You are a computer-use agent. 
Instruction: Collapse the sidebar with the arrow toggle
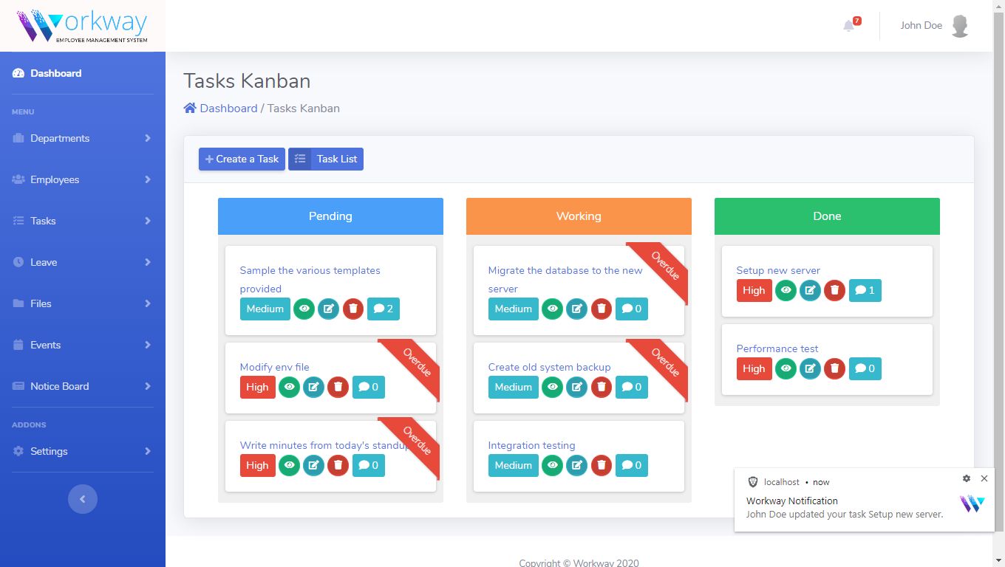coord(83,499)
